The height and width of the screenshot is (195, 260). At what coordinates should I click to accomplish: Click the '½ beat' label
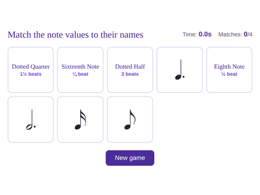pos(229,74)
